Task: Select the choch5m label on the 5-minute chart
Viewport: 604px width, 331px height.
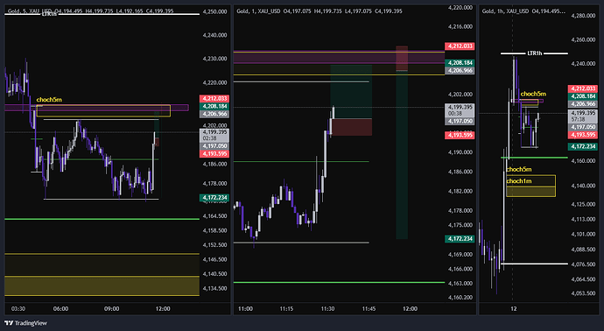Action: (49, 100)
